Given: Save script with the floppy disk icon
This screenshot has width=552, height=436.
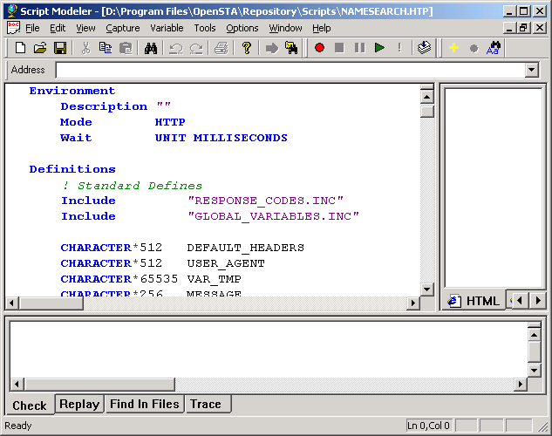Looking at the screenshot, I should [x=60, y=48].
